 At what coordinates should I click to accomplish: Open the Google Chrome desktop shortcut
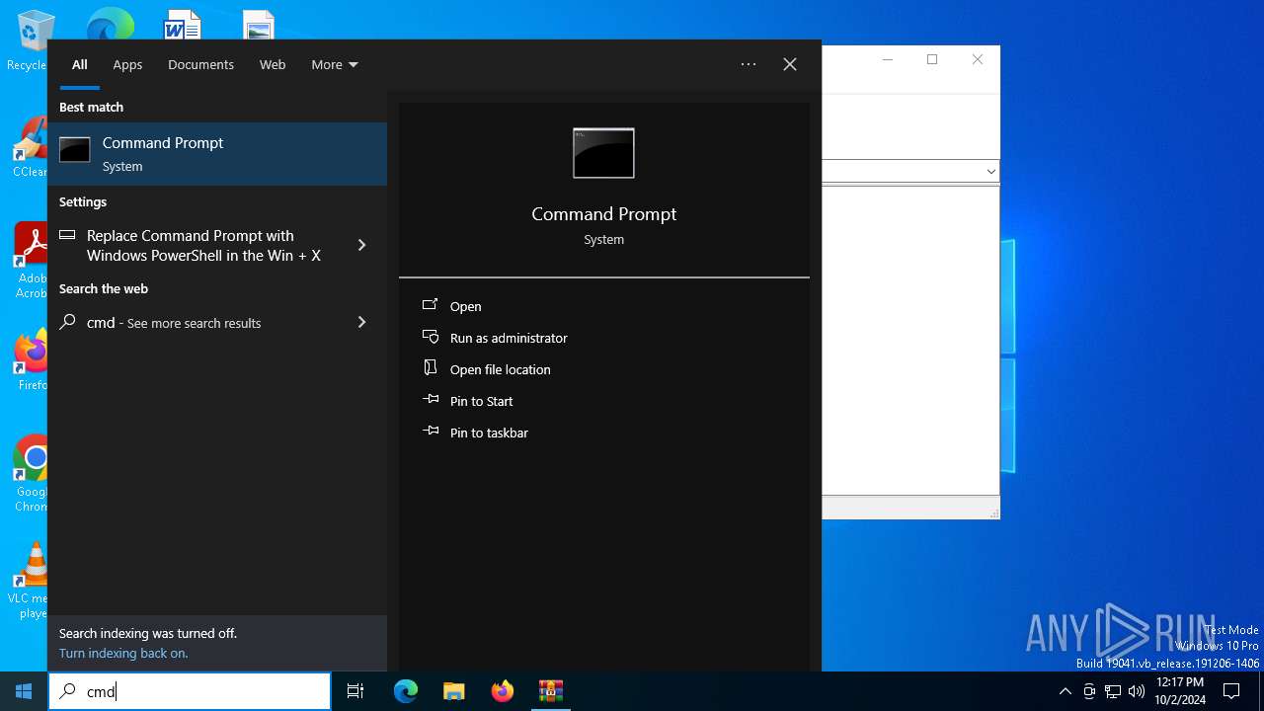click(32, 473)
